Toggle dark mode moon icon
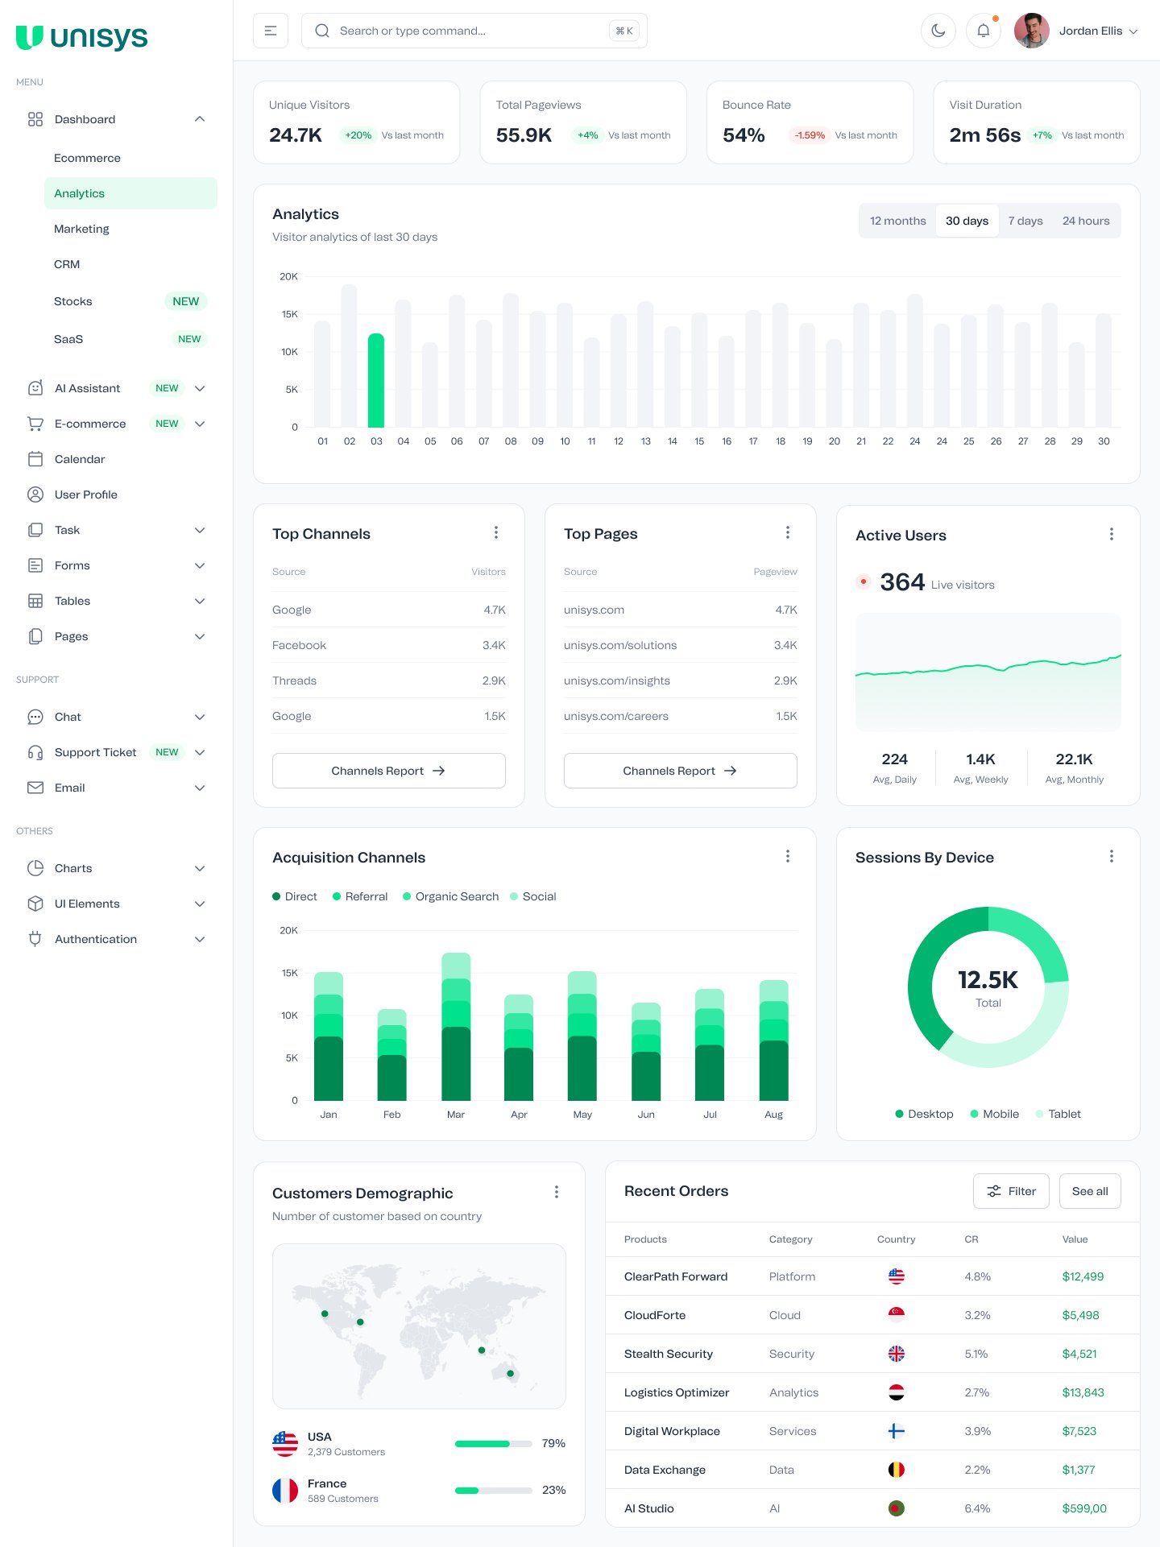Image resolution: width=1160 pixels, height=1547 pixels. [938, 31]
